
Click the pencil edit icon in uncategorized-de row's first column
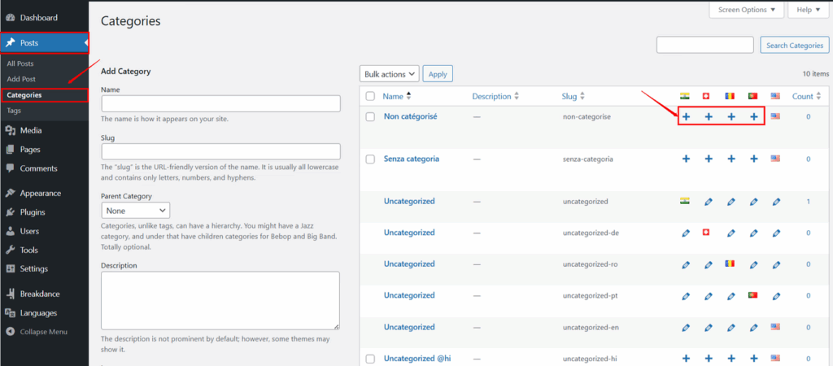coord(686,233)
